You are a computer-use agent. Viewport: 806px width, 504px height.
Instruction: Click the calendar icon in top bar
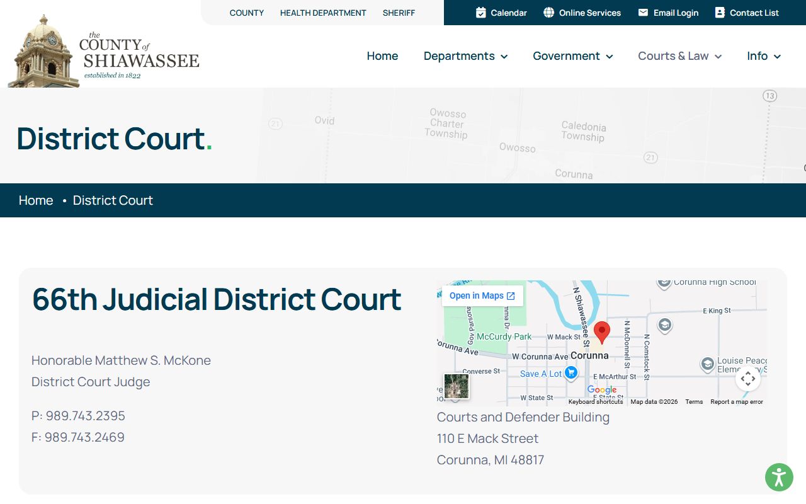[481, 13]
